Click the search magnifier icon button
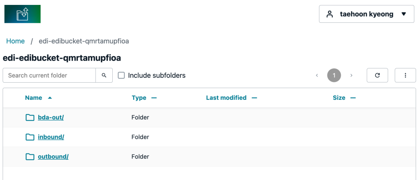The image size is (418, 180). click(x=104, y=75)
